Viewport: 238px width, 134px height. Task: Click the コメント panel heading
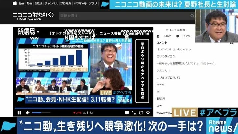(x=162, y=43)
